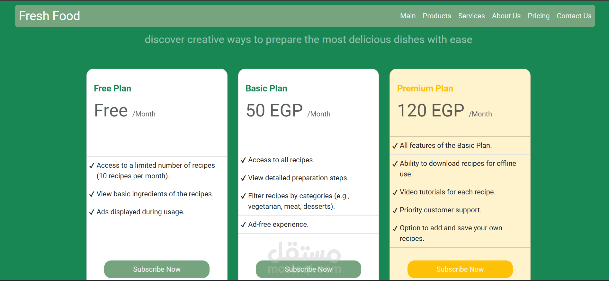609x281 pixels.
Task: Click the Premium Plan heading
Action: (x=425, y=88)
